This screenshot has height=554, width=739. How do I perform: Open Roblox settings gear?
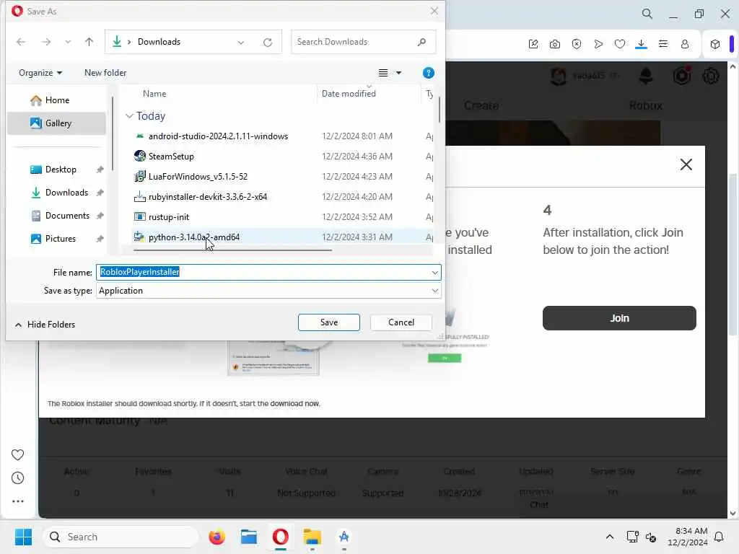coord(711,76)
